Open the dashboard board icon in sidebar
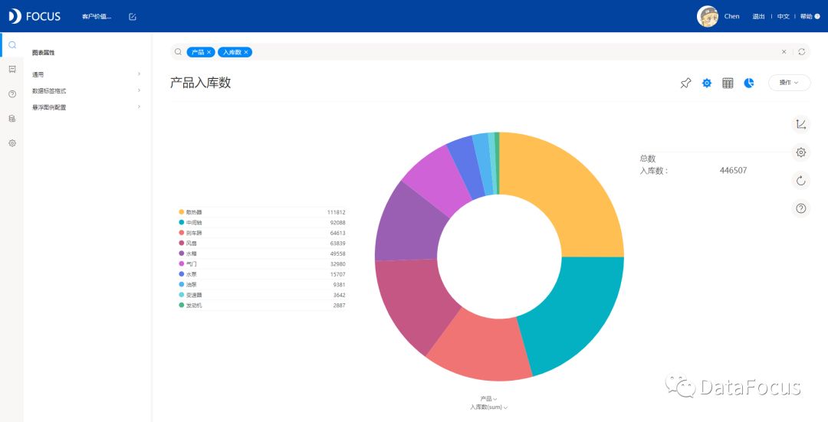This screenshot has width=828, height=422. click(x=12, y=69)
